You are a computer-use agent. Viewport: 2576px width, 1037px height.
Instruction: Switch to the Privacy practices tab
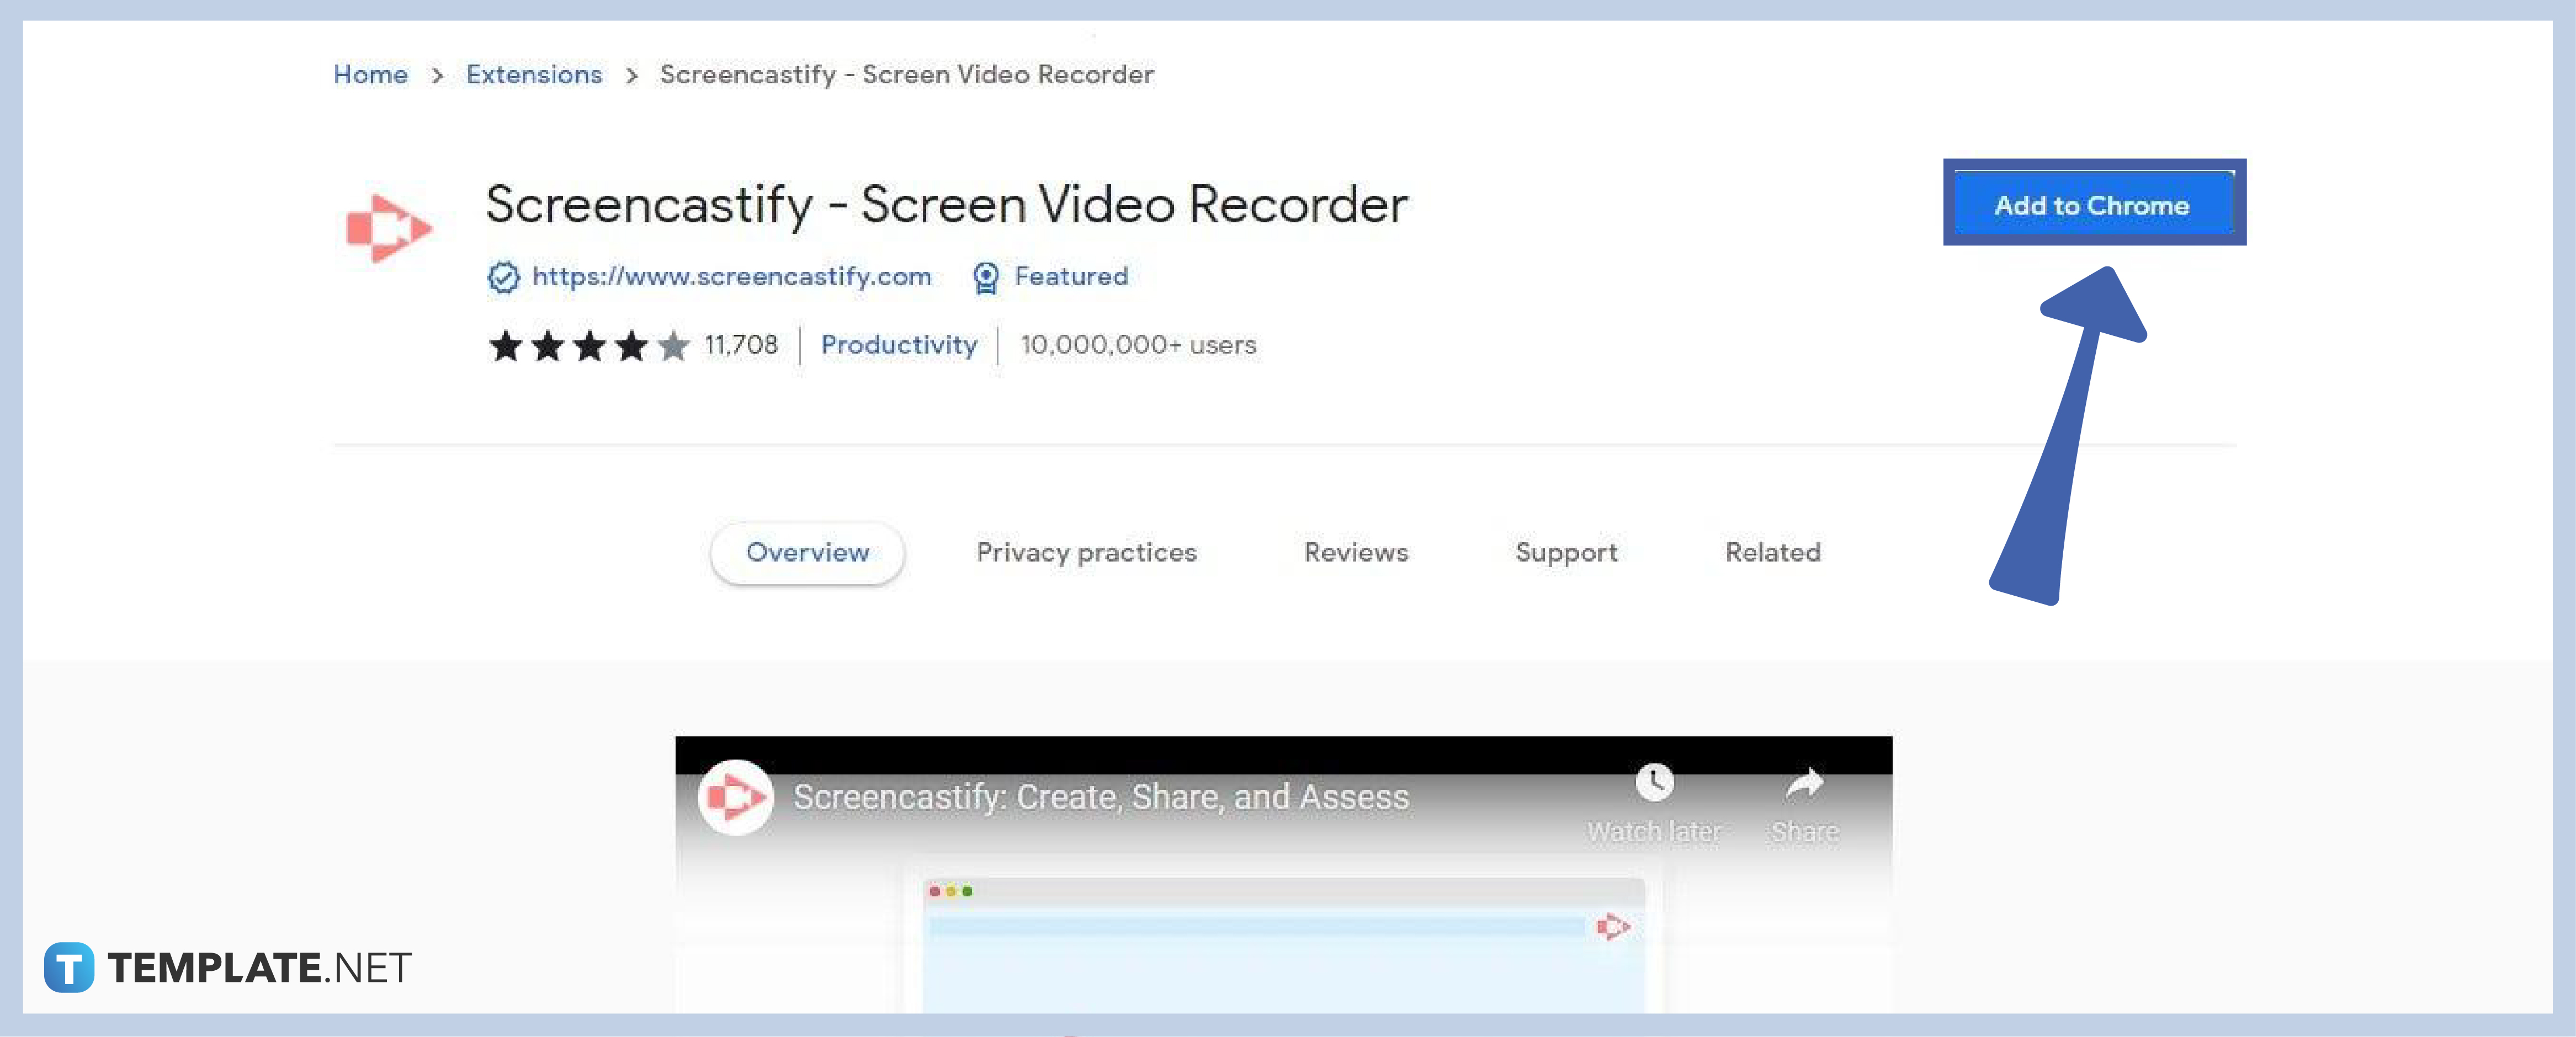coord(1086,553)
